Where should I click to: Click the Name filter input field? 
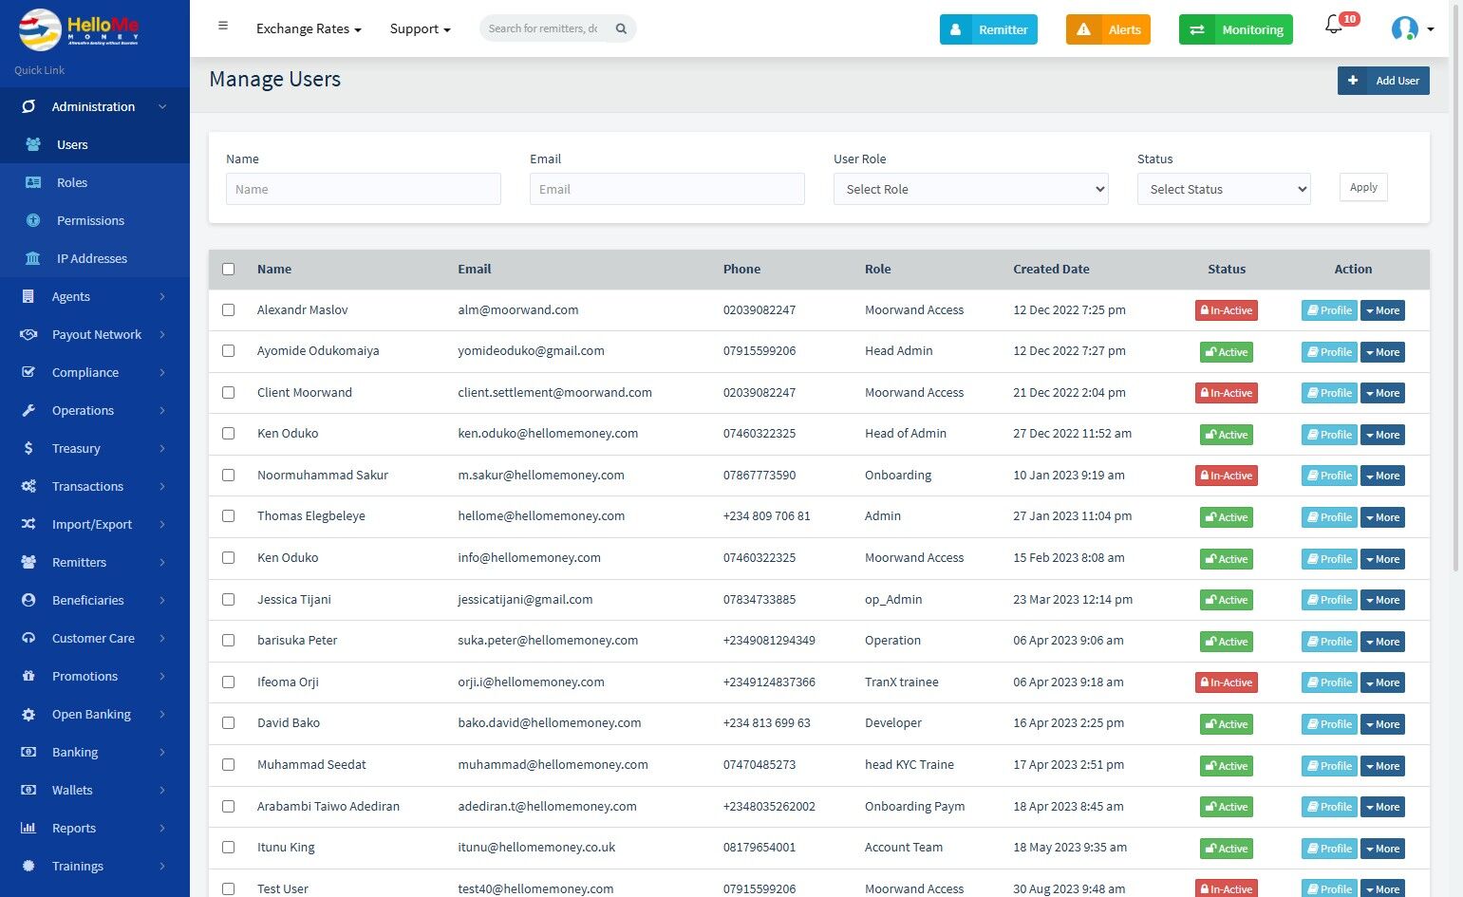click(364, 189)
